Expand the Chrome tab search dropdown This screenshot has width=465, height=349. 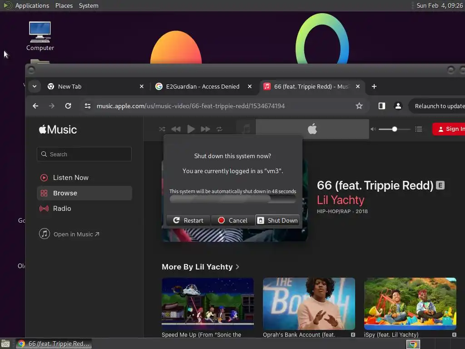35,86
